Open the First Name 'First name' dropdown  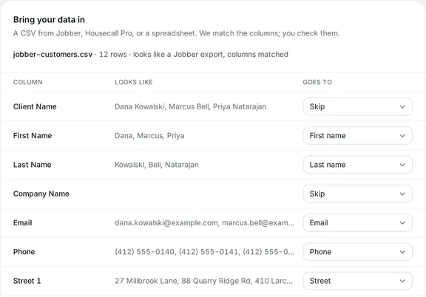coord(357,135)
